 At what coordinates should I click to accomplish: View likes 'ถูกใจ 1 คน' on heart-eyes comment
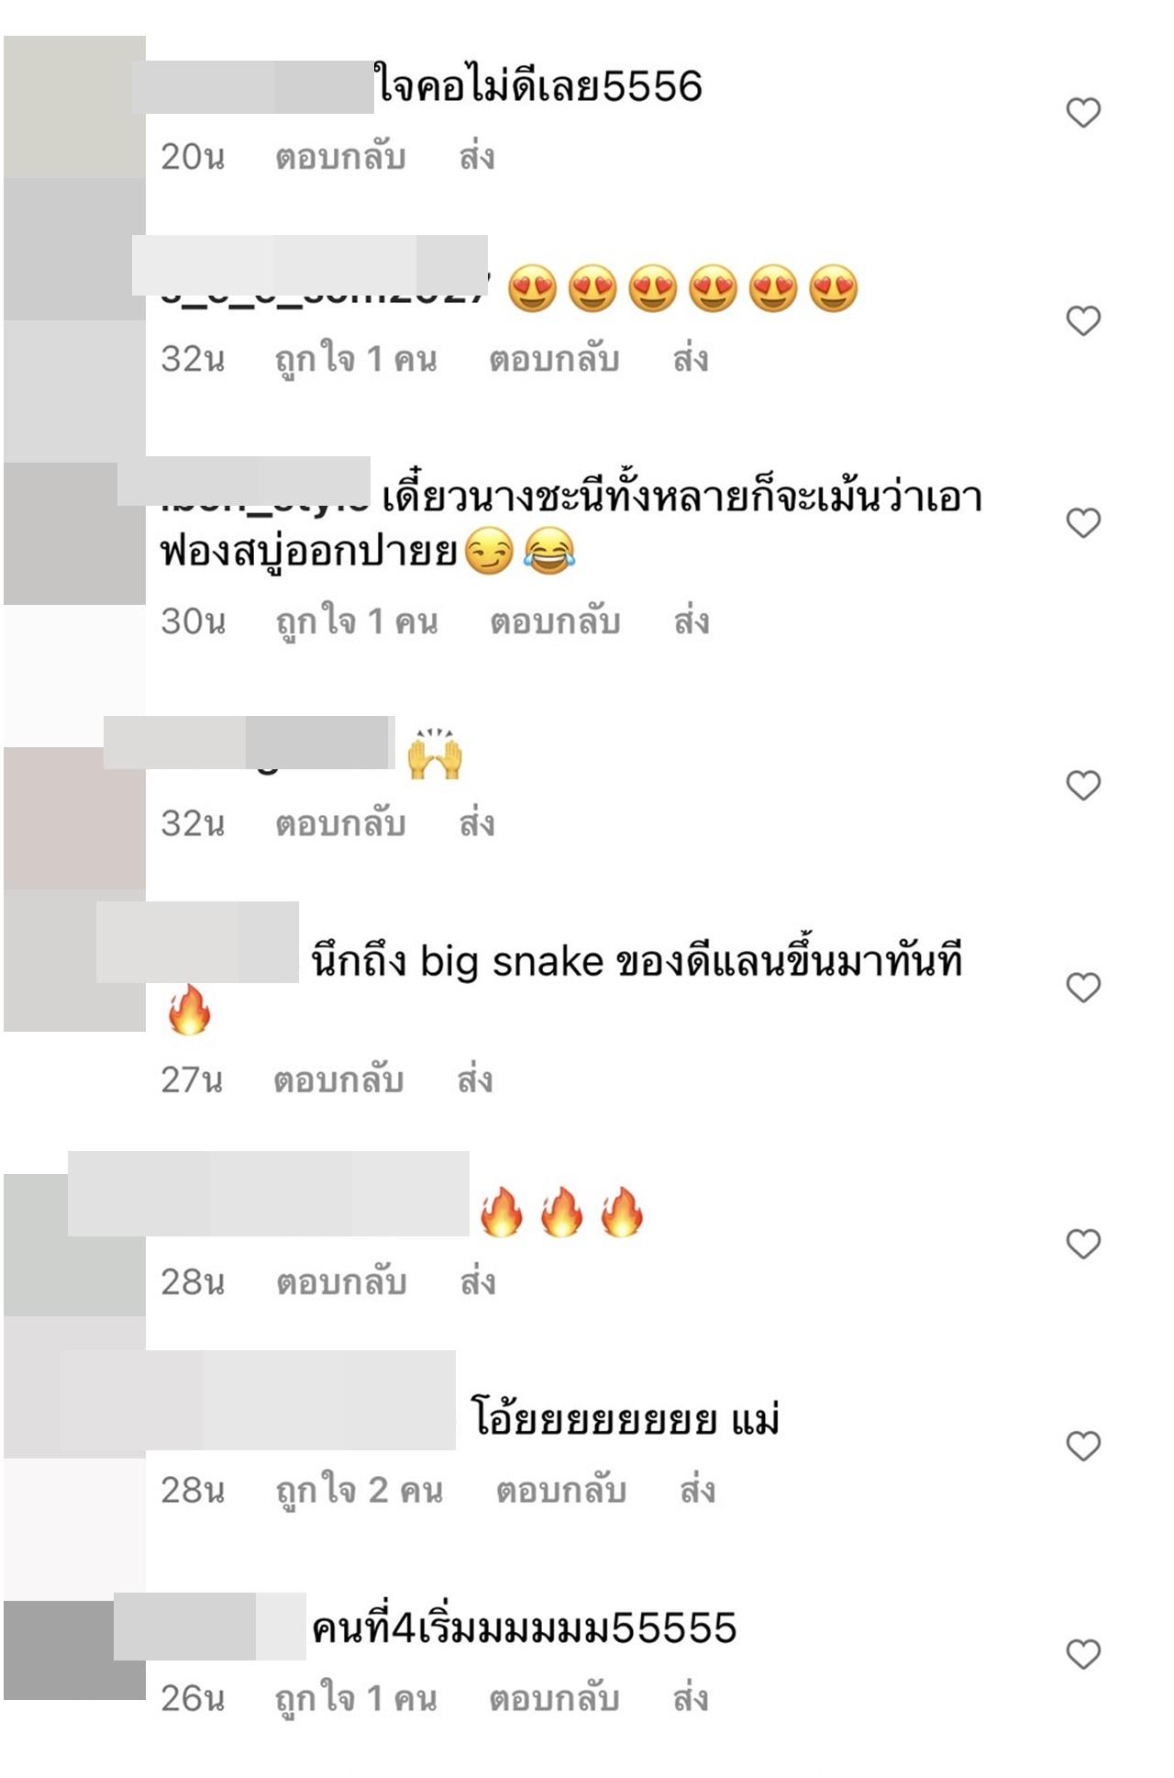pyautogui.click(x=356, y=359)
